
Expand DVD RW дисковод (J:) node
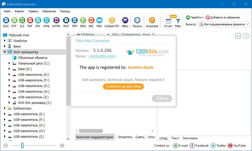click(x=9, y=103)
